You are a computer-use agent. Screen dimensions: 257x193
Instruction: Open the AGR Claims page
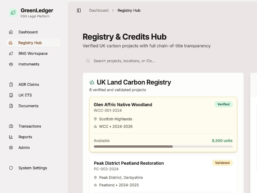coord(28,84)
